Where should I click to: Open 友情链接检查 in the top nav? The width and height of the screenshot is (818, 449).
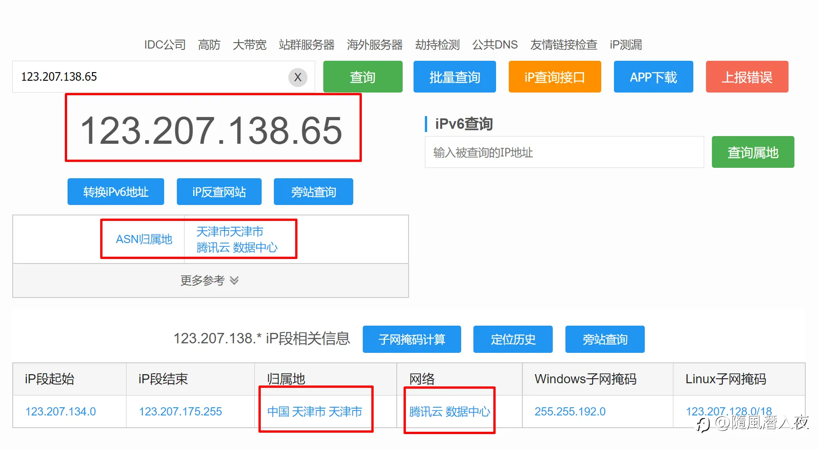[x=564, y=44]
